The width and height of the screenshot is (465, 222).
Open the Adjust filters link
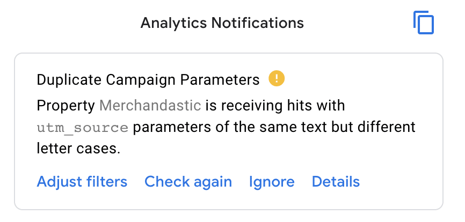tap(82, 182)
